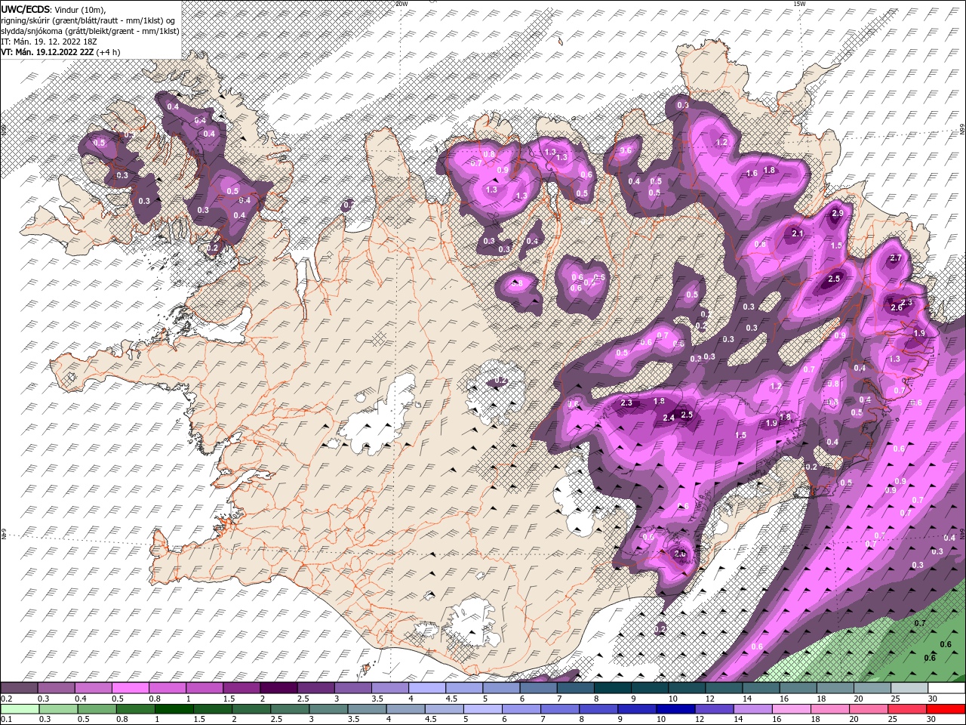Screen dimensions: 966x725
Task: Click the '20W' longitude label
Action: [x=401, y=4]
